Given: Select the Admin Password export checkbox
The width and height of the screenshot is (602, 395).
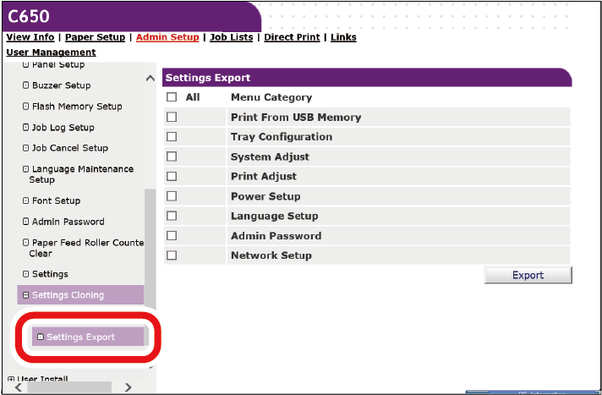Looking at the screenshot, I should tap(172, 236).
